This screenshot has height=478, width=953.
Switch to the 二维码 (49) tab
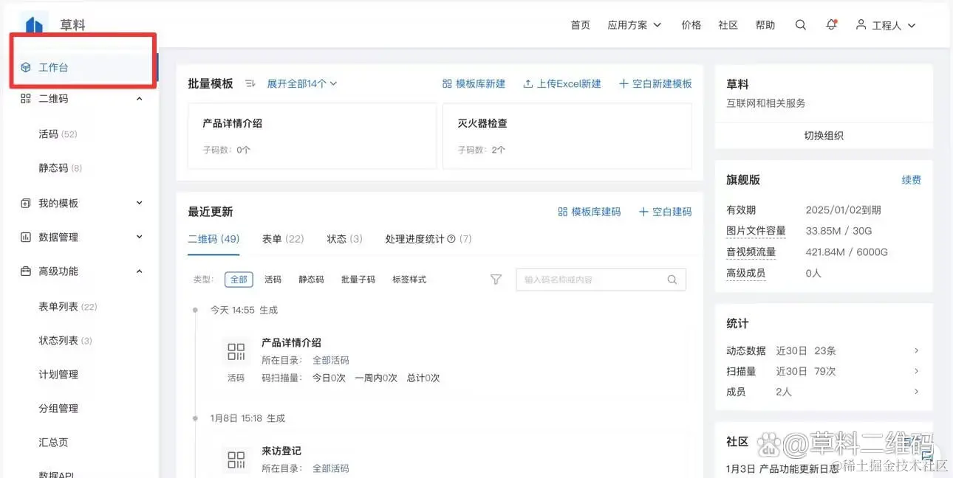click(x=214, y=239)
